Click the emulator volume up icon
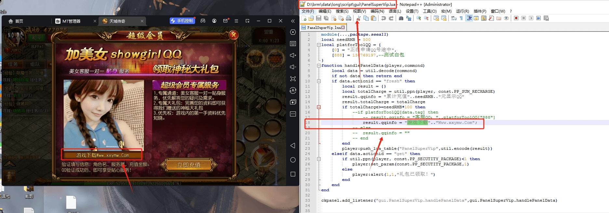Screen dimensions: 609x213 click(x=293, y=55)
